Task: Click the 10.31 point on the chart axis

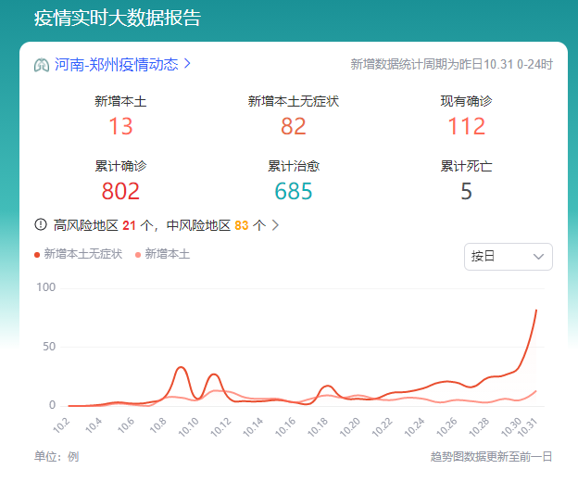Action: pyautogui.click(x=527, y=428)
